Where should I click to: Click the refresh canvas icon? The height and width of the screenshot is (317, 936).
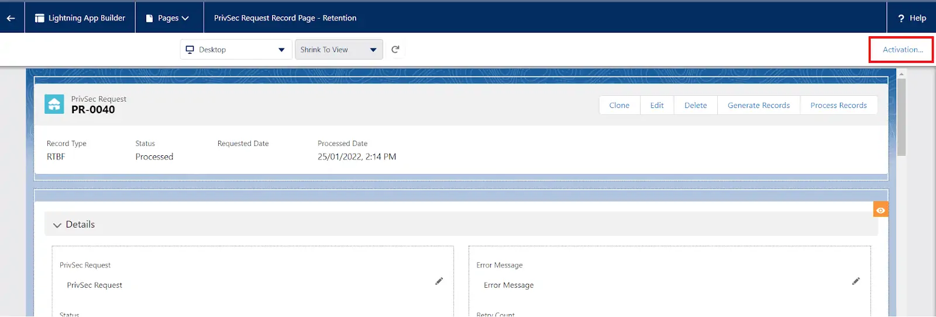tap(395, 50)
